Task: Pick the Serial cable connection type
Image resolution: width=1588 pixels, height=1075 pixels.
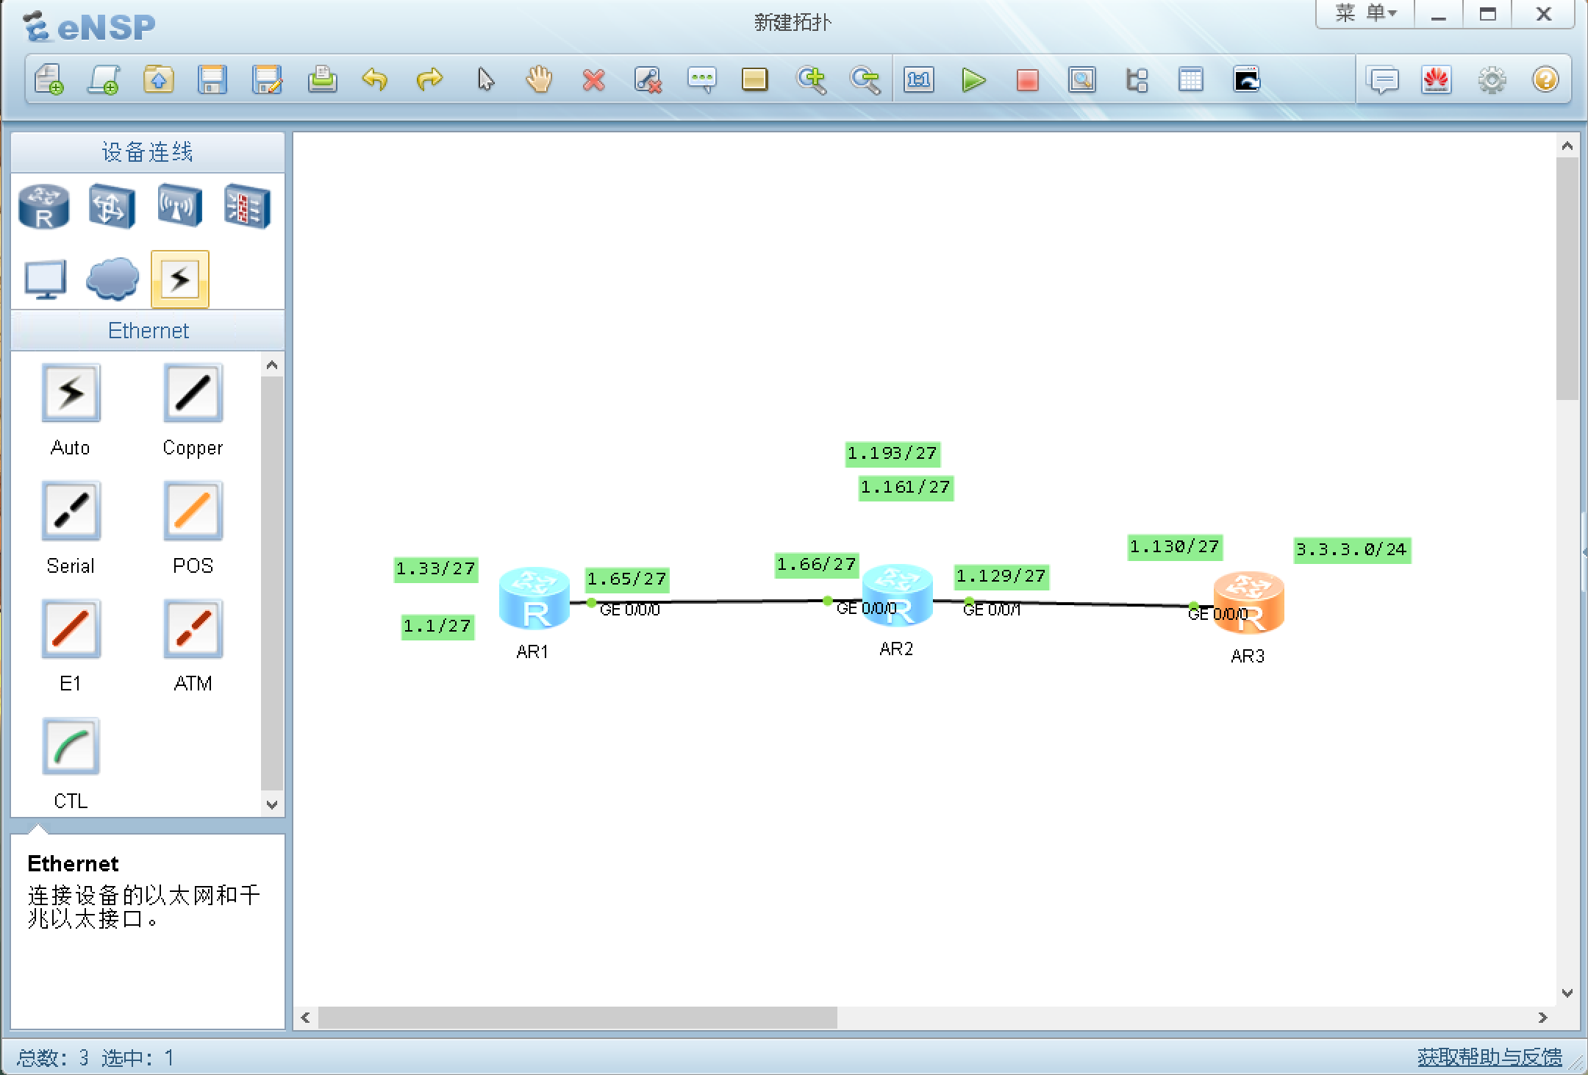Action: point(71,511)
